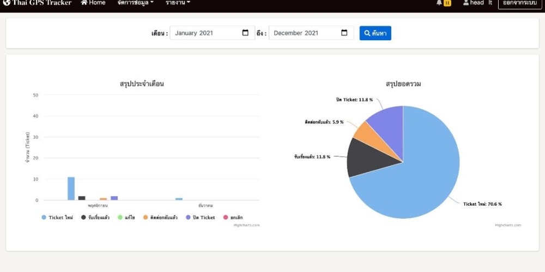
Task: Click the user avatar icon beside head It
Action: coord(466,3)
